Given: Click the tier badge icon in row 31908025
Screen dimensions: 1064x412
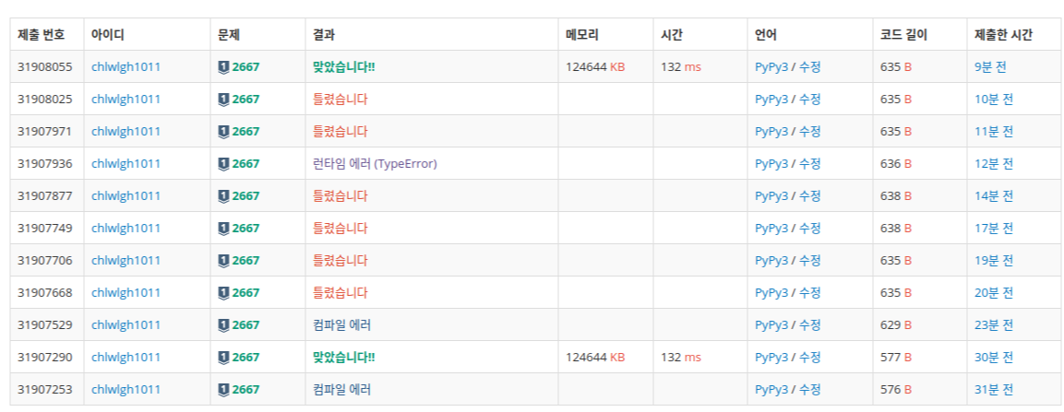Looking at the screenshot, I should [x=223, y=99].
